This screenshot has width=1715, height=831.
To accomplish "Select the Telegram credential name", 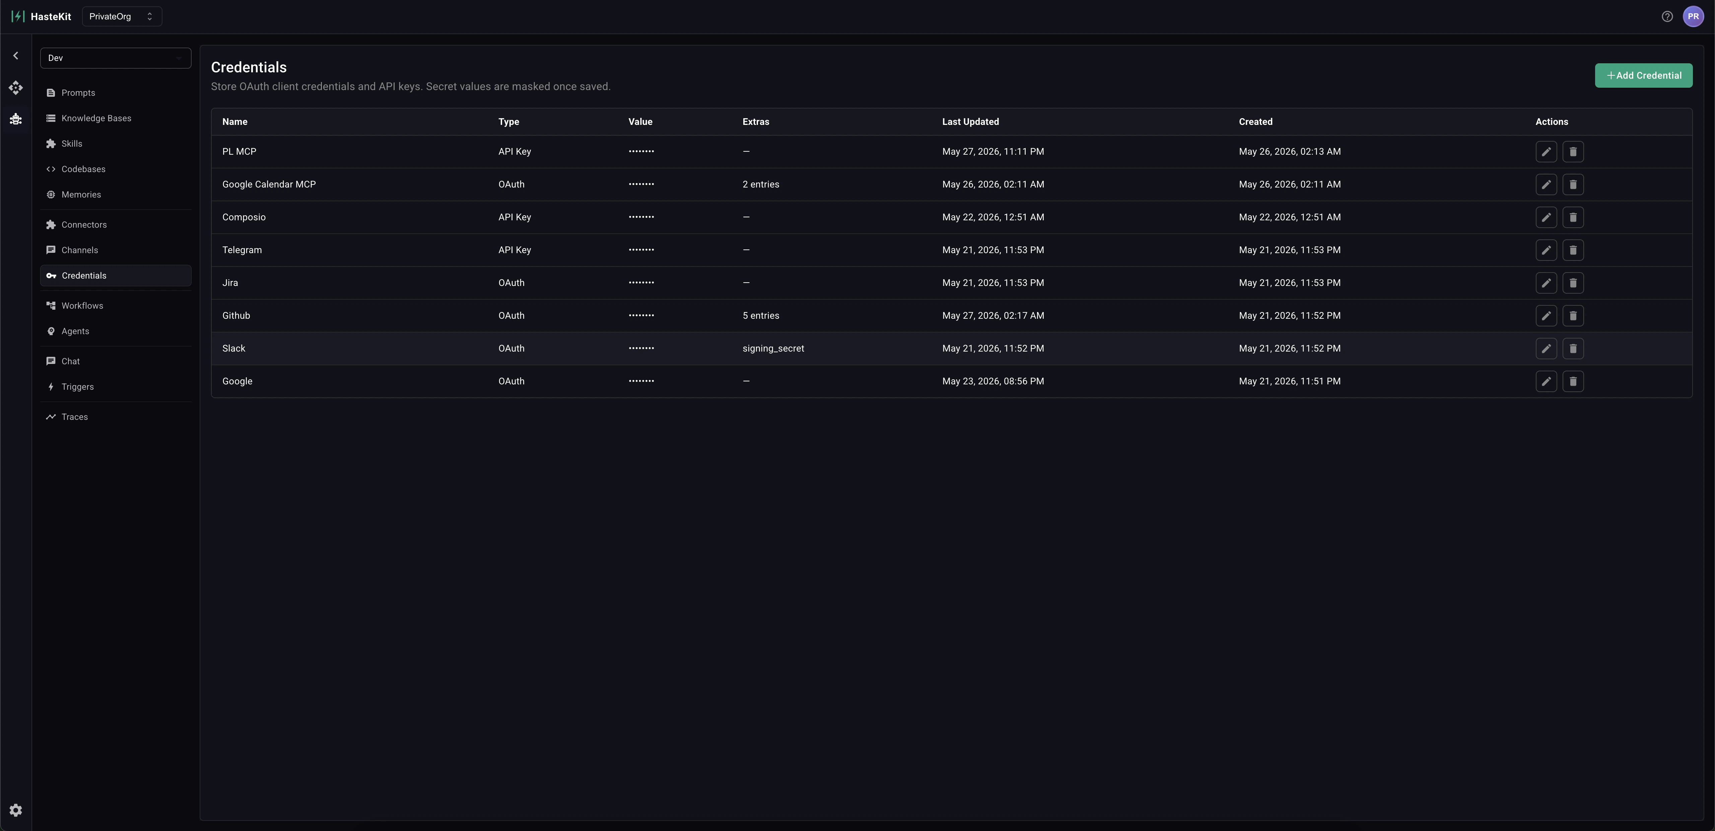I will click(x=242, y=250).
